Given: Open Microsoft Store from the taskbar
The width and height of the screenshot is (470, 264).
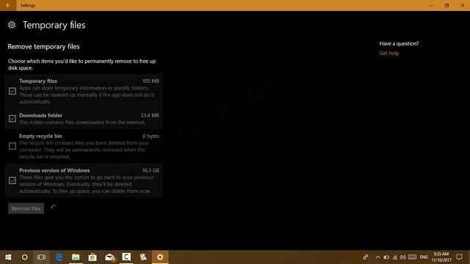Looking at the screenshot, I should [x=93, y=257].
